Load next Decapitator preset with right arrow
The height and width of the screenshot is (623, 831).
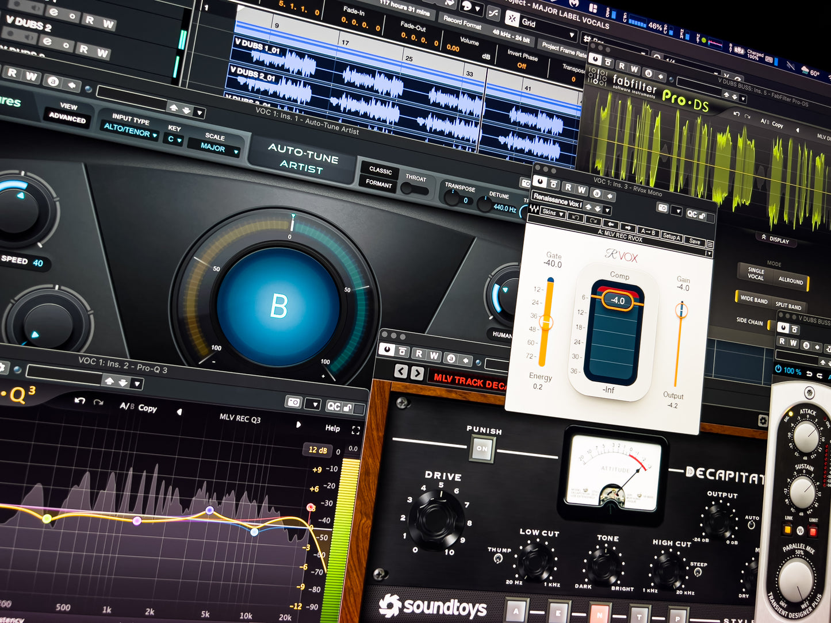[418, 373]
